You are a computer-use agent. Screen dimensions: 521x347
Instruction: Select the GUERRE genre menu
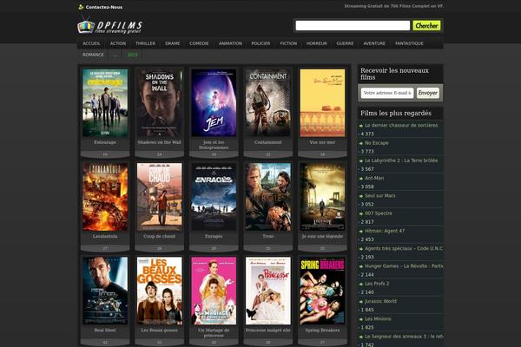coord(345,43)
